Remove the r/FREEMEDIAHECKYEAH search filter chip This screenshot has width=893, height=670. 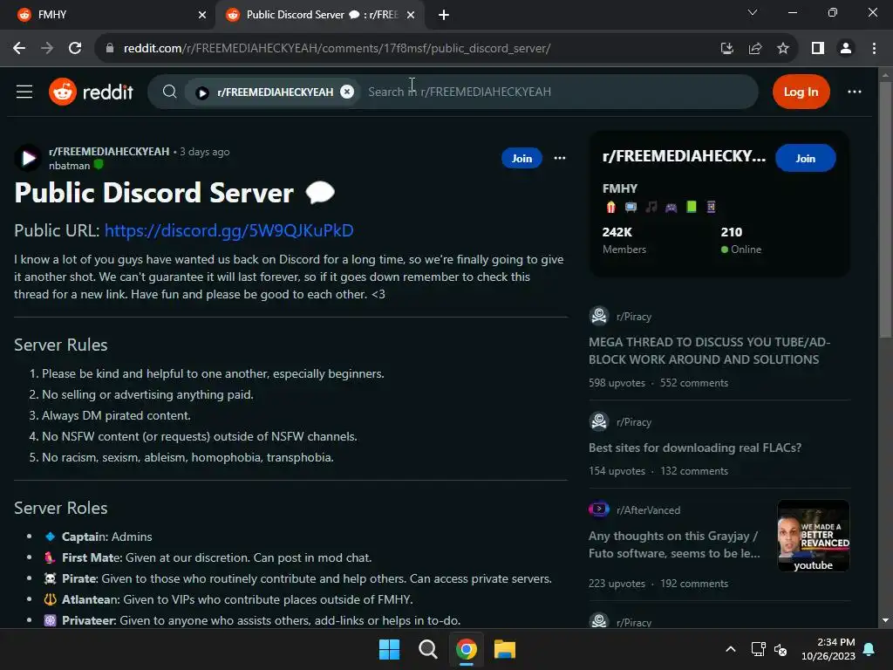point(347,92)
